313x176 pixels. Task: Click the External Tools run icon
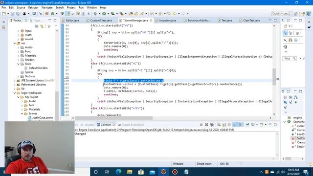[x=121, y=14]
